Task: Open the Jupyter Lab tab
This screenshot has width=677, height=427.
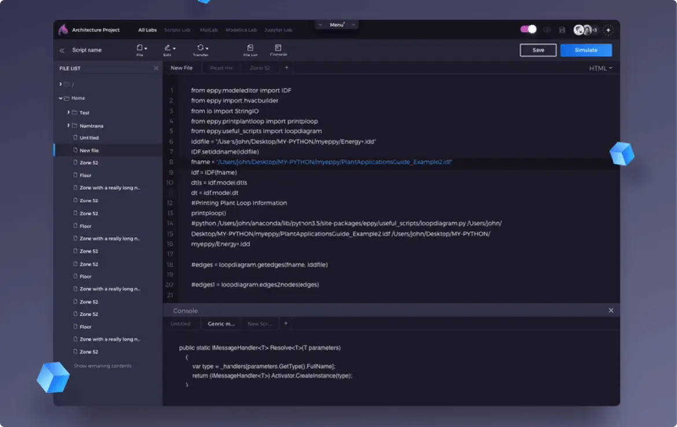Action: pyautogui.click(x=278, y=30)
